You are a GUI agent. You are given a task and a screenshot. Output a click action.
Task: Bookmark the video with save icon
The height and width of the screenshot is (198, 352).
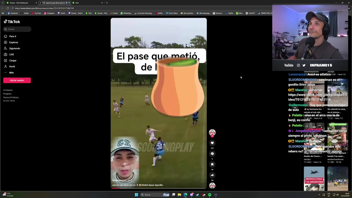(212, 164)
